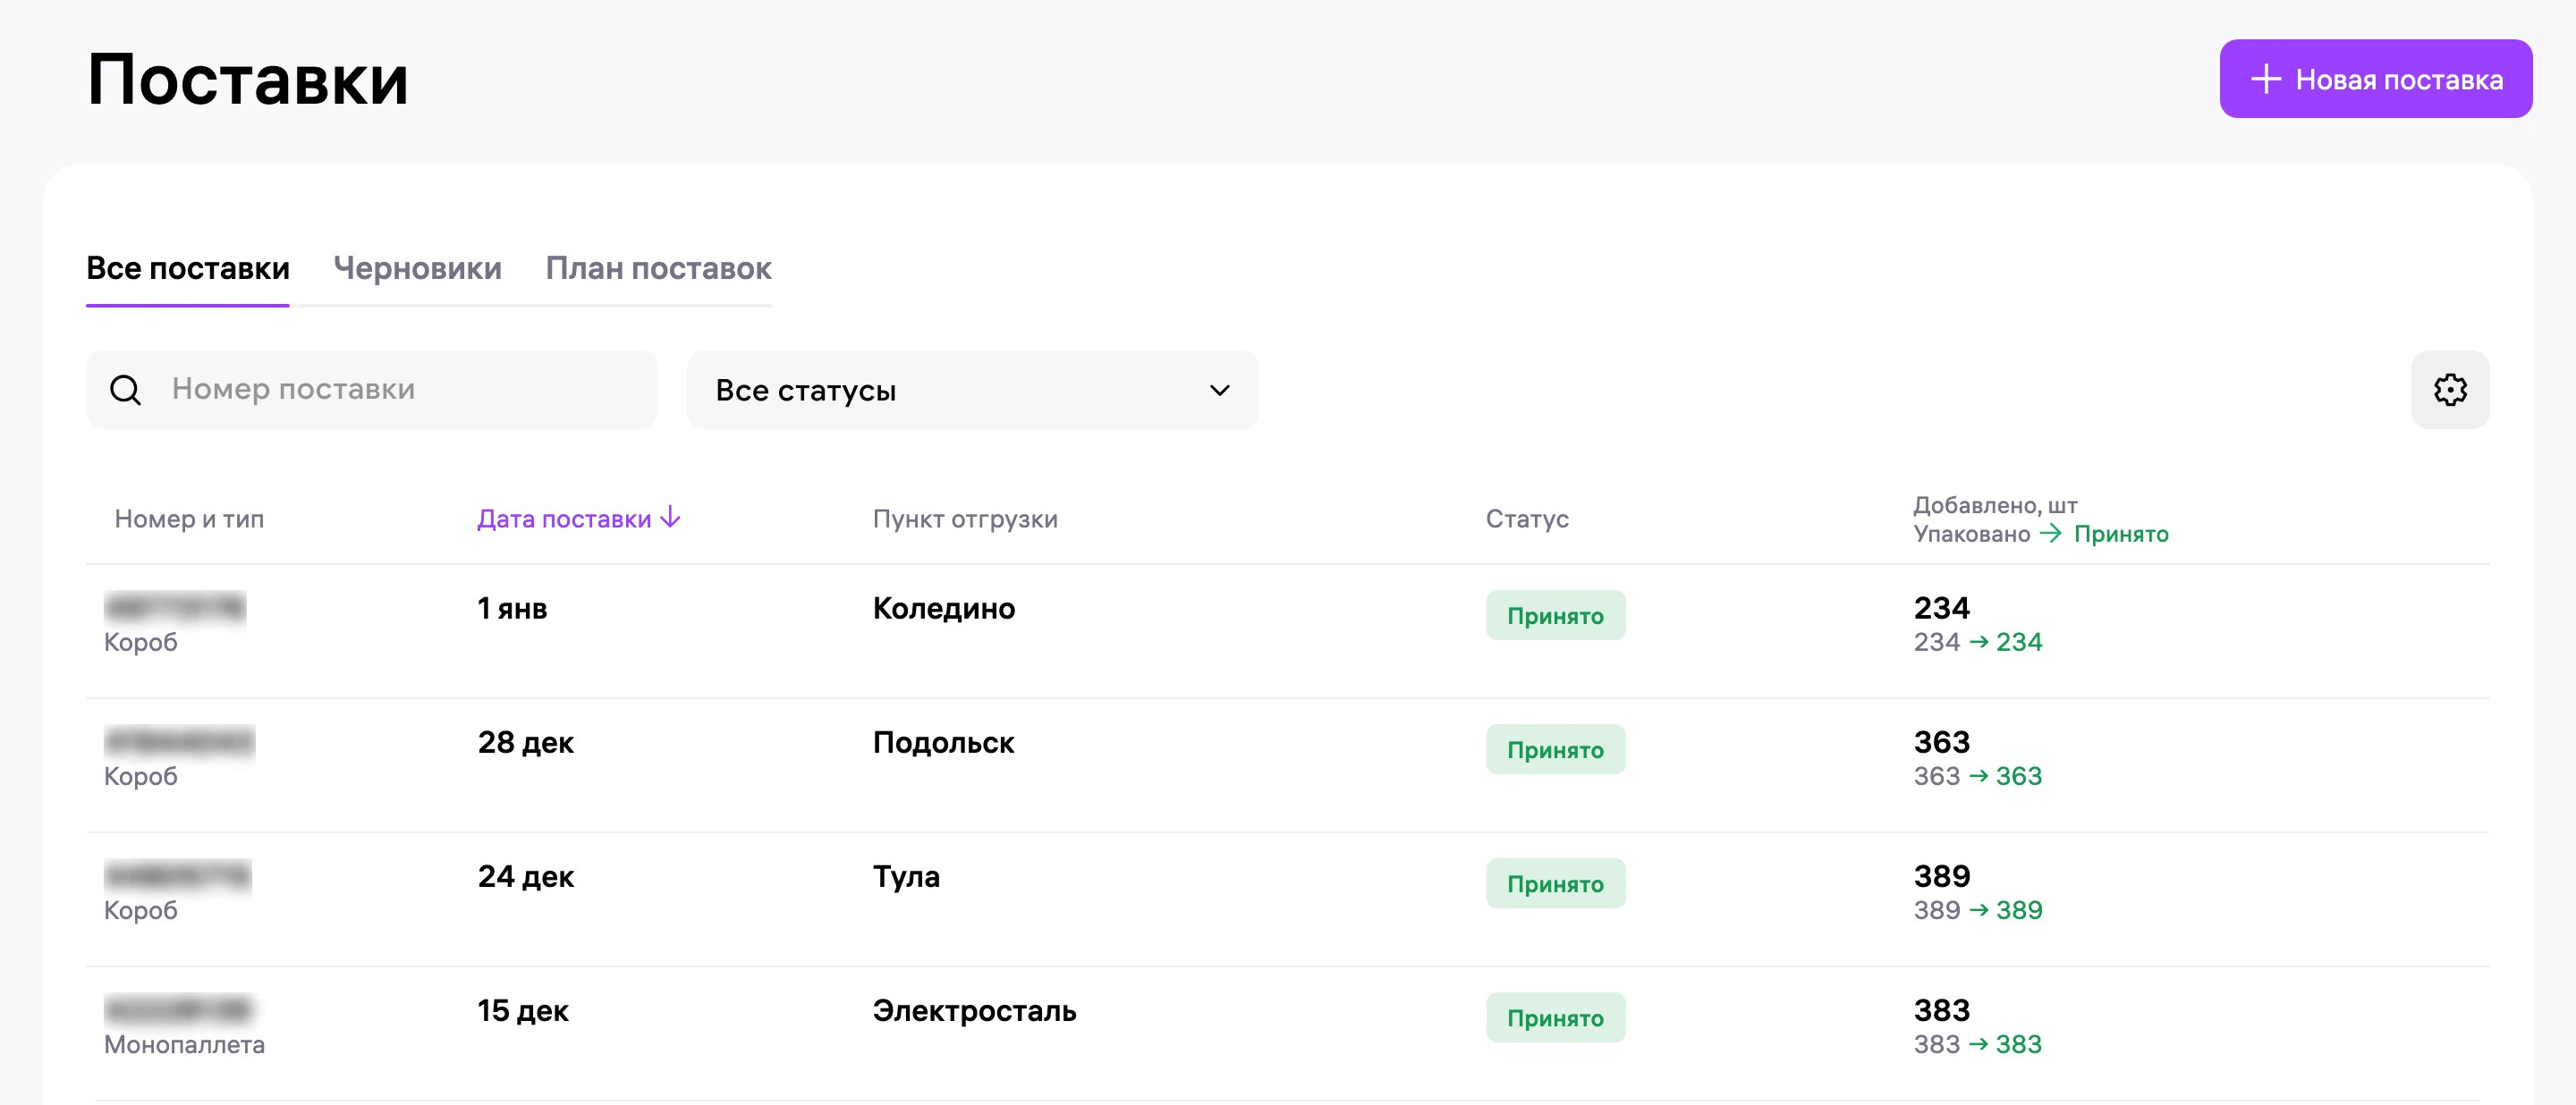Focus the Номер поставки search field
The image size is (2576, 1105).
coord(372,390)
